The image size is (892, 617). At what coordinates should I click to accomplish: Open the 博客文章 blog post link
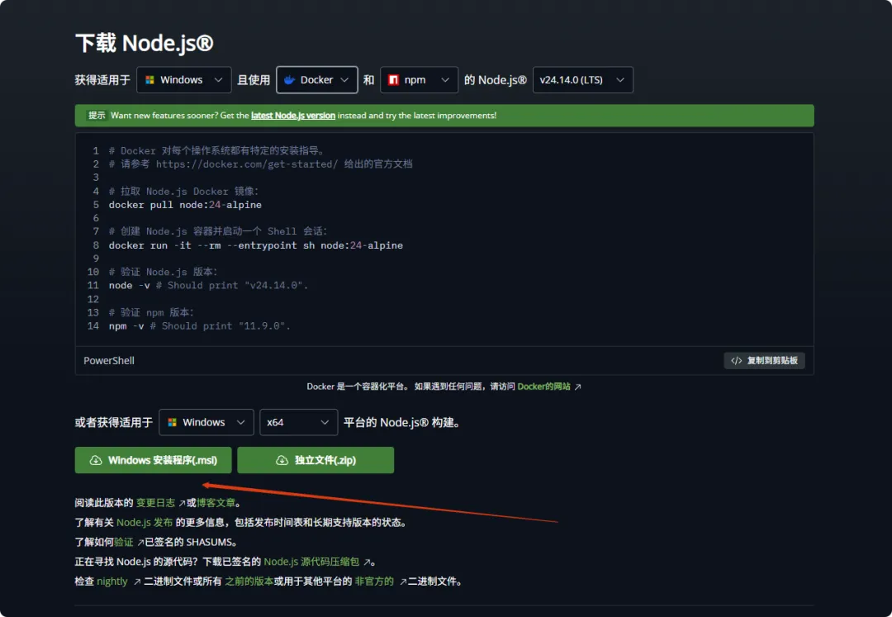point(216,503)
